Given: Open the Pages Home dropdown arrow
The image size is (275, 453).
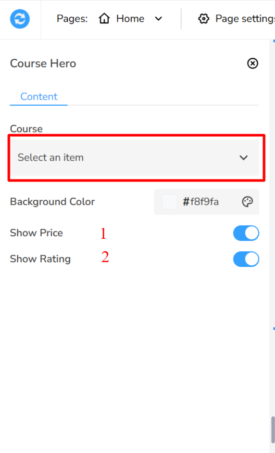Looking at the screenshot, I should click(158, 19).
